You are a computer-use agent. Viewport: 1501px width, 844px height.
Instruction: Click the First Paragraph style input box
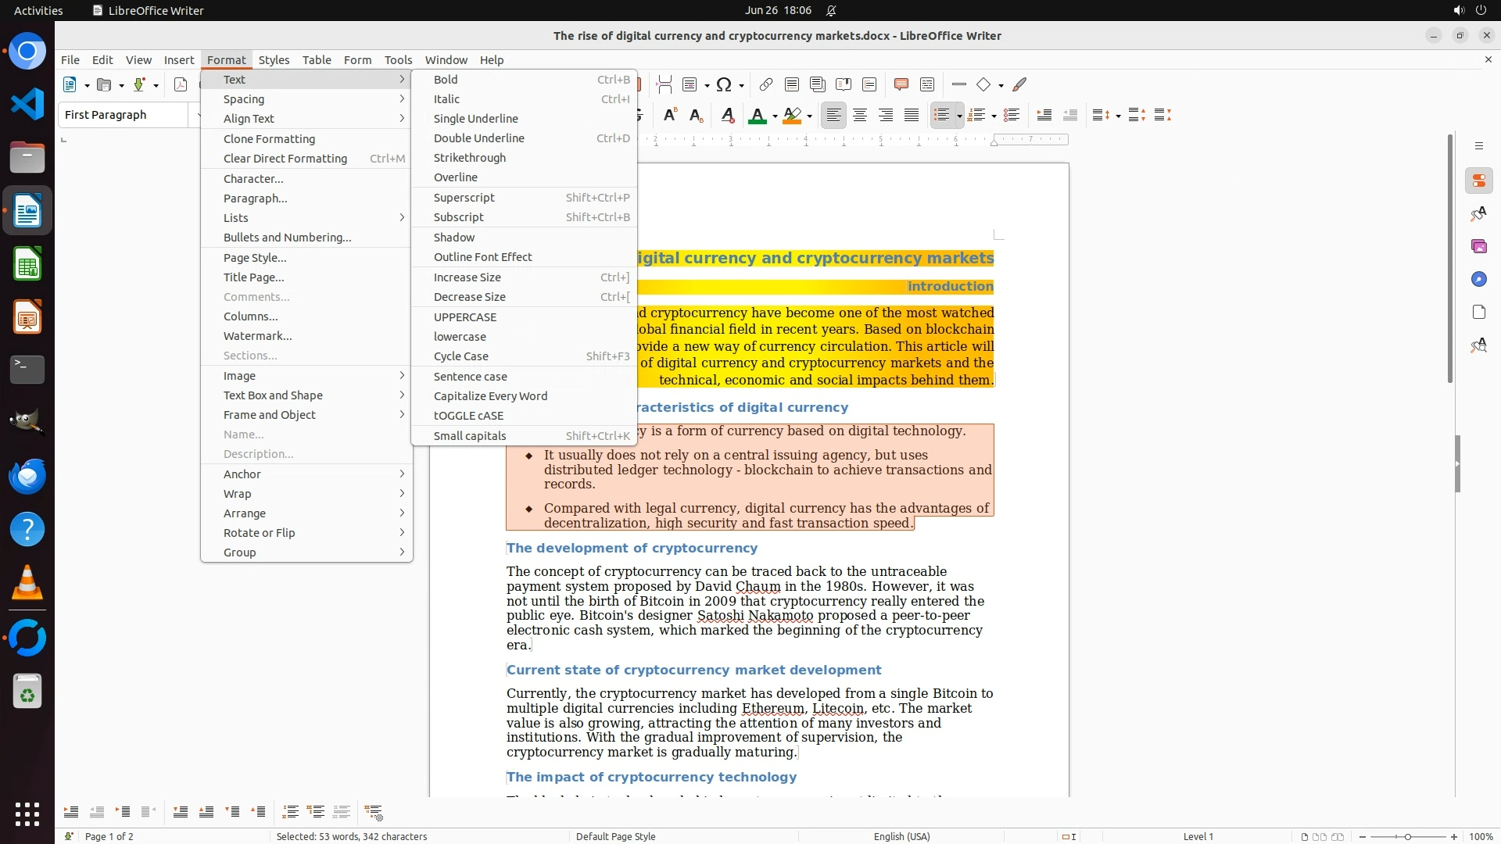click(124, 115)
